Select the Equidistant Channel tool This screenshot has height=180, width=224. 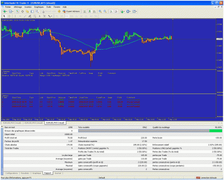pyautogui.click(x=30, y=16)
